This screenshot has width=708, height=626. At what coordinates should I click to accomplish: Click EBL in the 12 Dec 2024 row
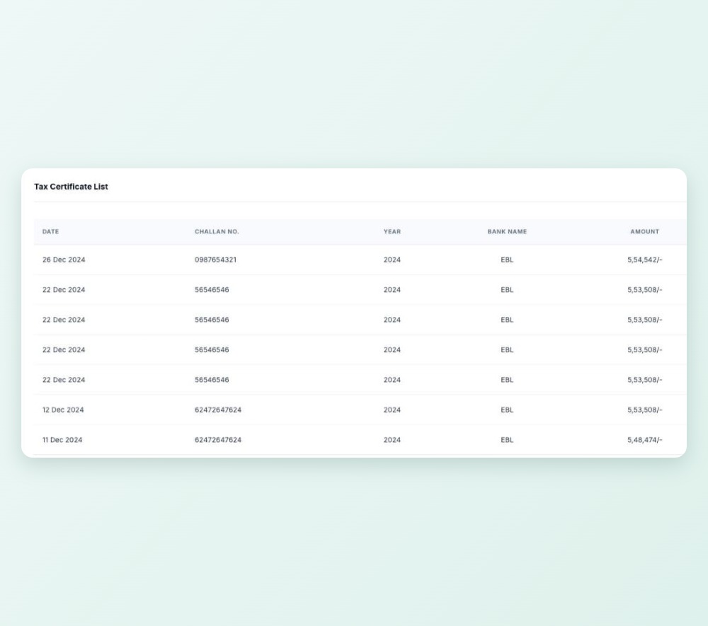507,410
